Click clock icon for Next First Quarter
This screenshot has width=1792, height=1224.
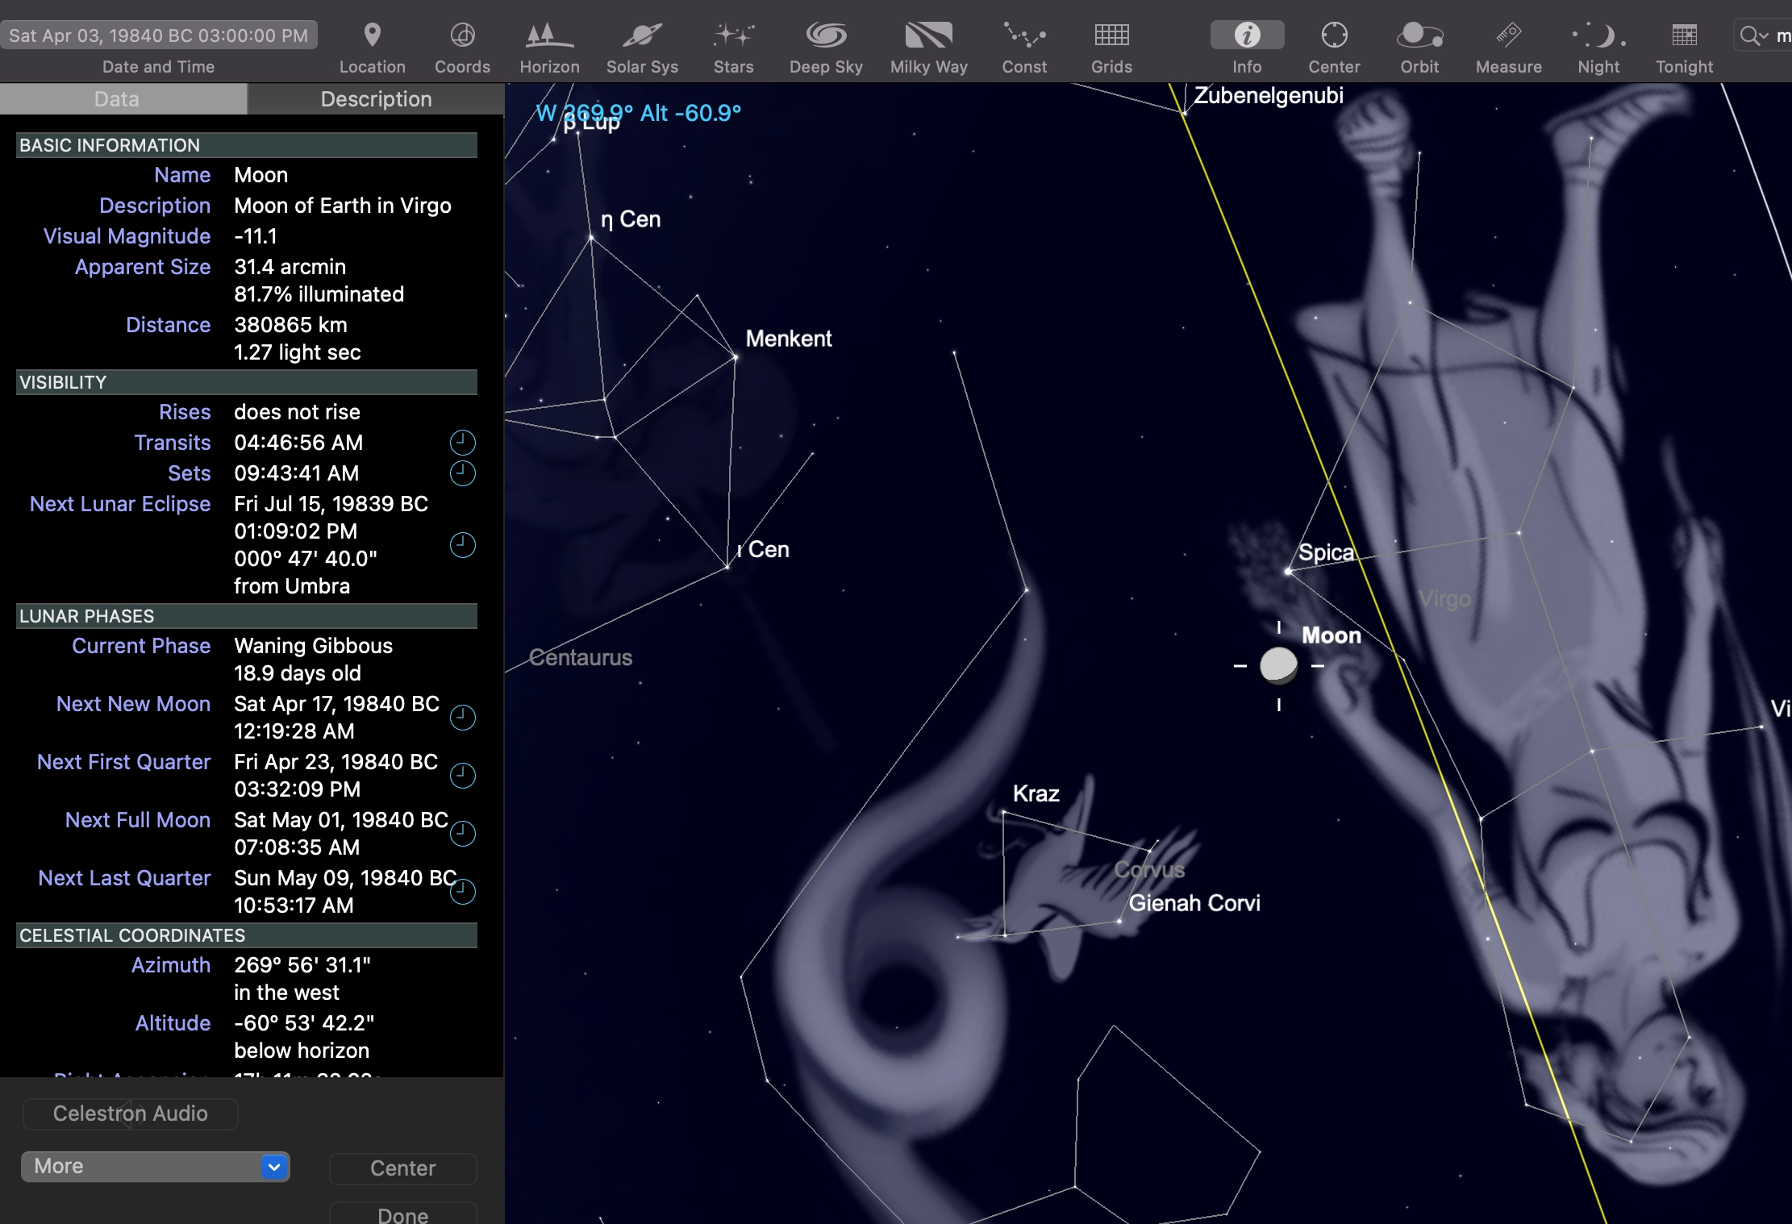click(x=462, y=776)
